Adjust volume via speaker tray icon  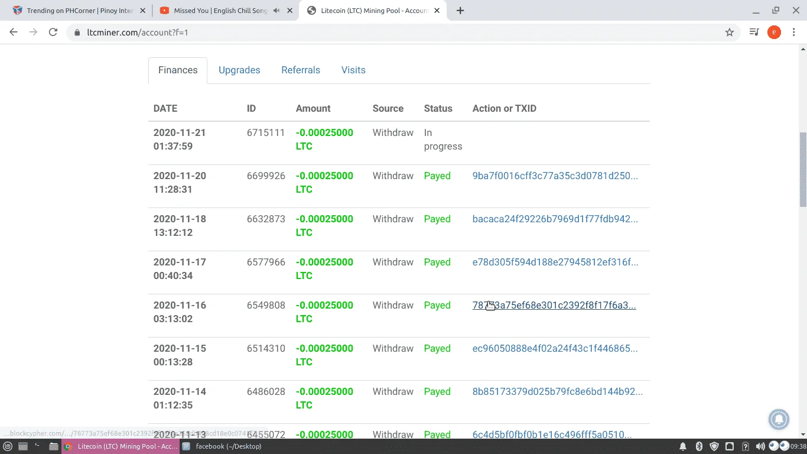click(x=760, y=446)
